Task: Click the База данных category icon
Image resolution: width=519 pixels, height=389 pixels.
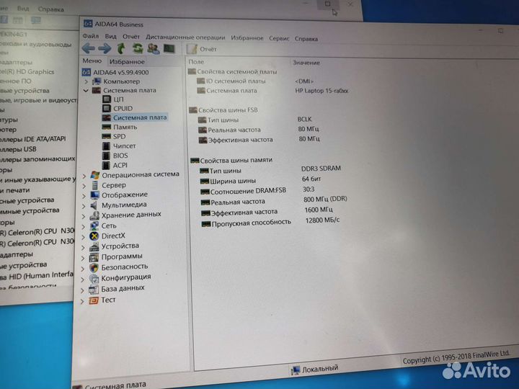Action: tap(94, 290)
